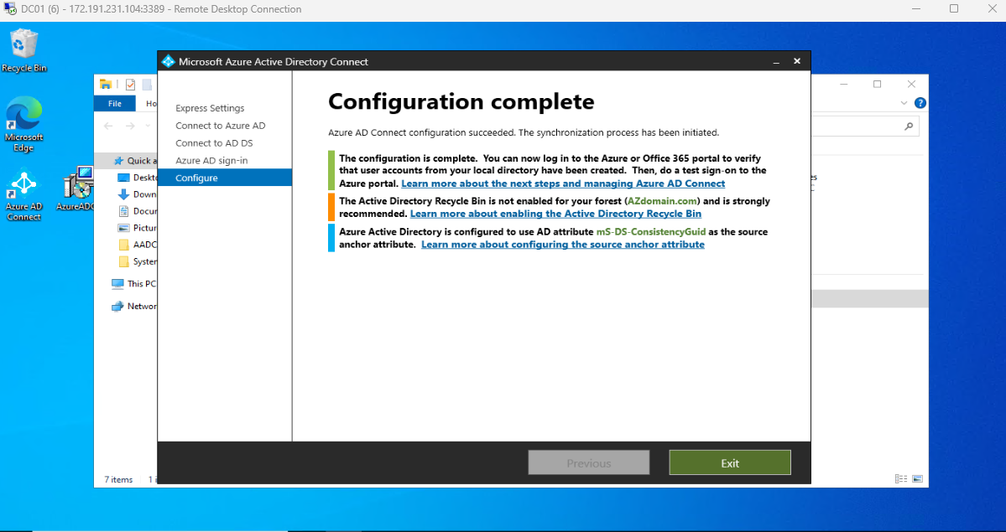This screenshot has width=1006, height=532.
Task: Maximize the File Explorer window
Action: pyautogui.click(x=877, y=84)
